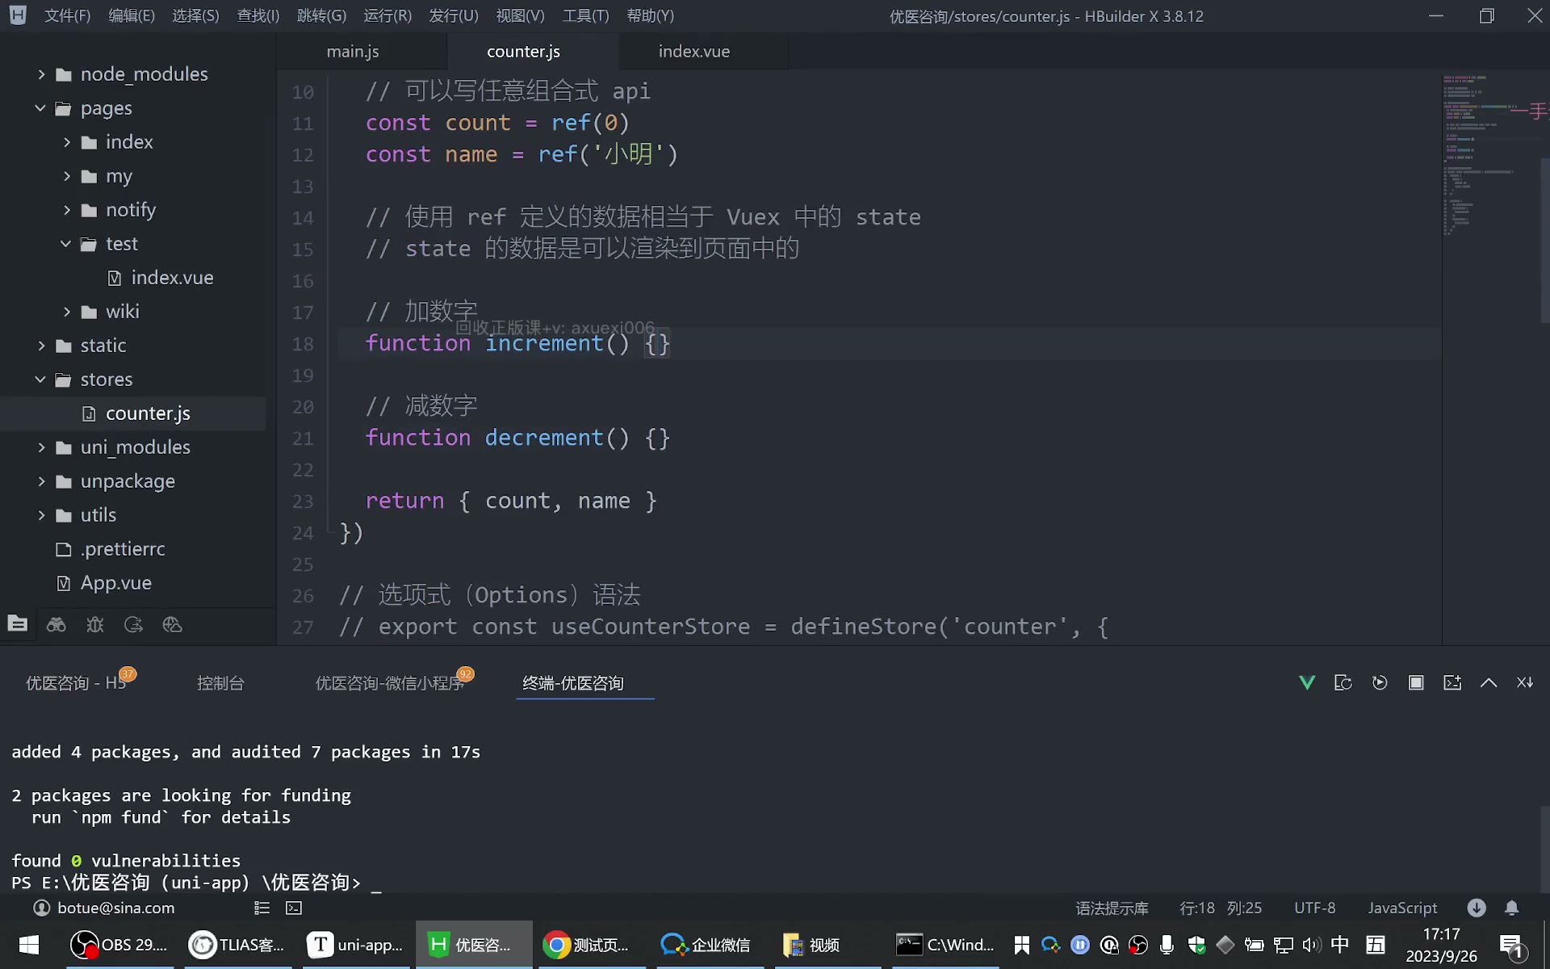Image resolution: width=1550 pixels, height=969 pixels.
Task: Click the UTF-8 encoding button
Action: tap(1314, 908)
